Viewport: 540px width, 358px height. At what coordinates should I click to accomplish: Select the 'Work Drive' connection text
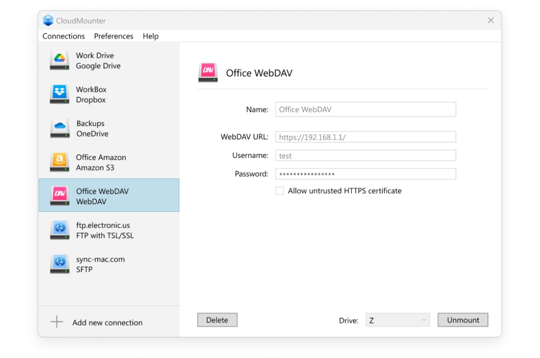[95, 55]
